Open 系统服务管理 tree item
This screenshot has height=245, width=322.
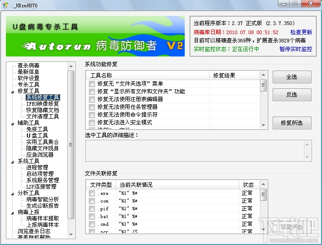click(42, 180)
